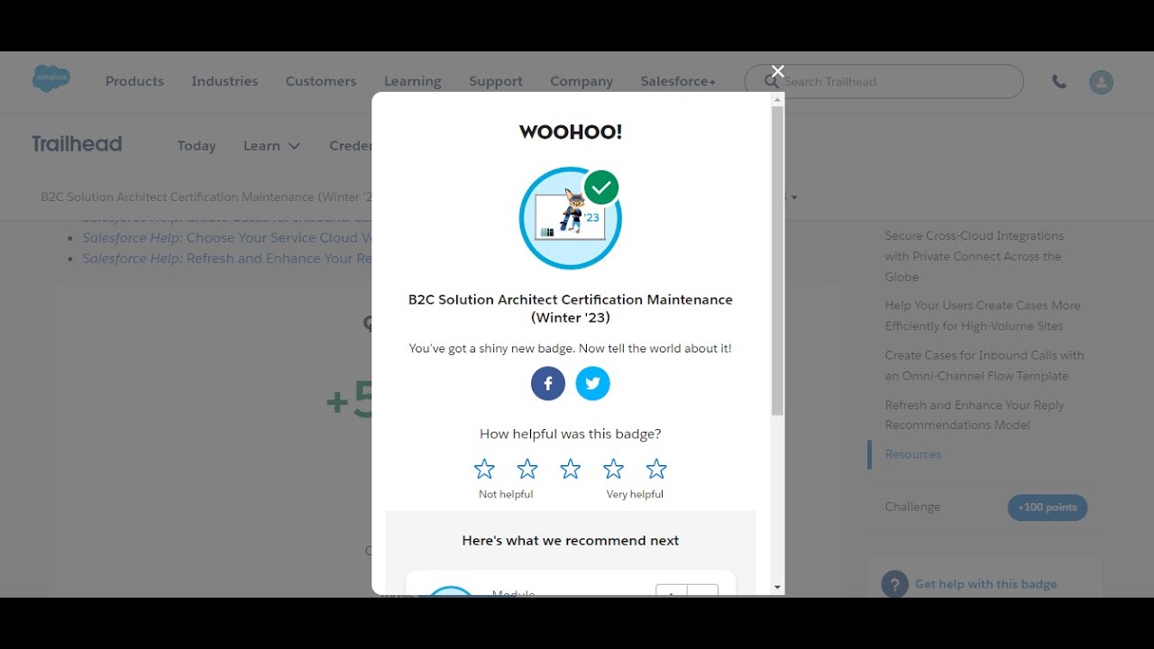
Task: Open the partially hidden Creder nav item
Action: [x=351, y=146]
